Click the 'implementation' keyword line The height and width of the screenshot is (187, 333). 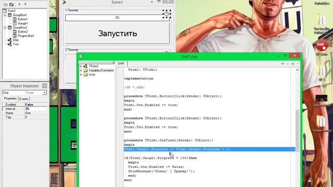click(x=139, y=78)
